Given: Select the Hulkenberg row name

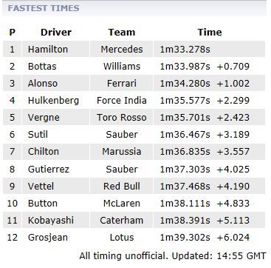Looking at the screenshot, I should tap(53, 101).
